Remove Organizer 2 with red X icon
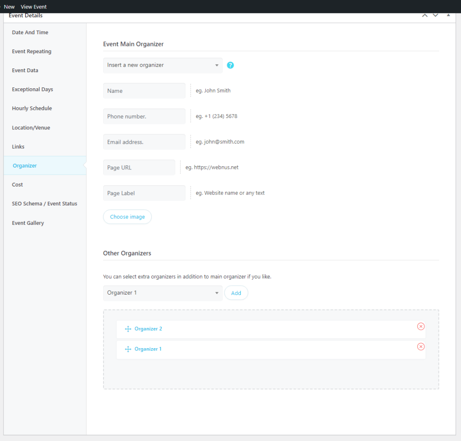The width and height of the screenshot is (461, 441). [420, 326]
